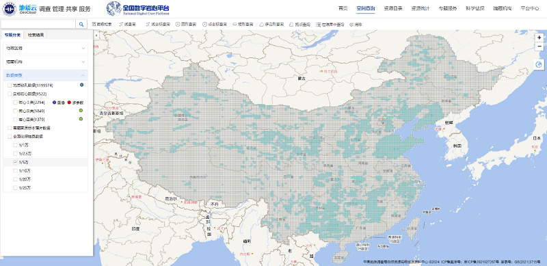Expand the 行政区划 section
Viewport: 547px width, 266px height.
point(45,48)
